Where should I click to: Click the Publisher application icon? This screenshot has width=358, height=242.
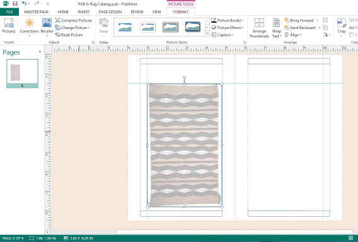[x=6, y=3]
